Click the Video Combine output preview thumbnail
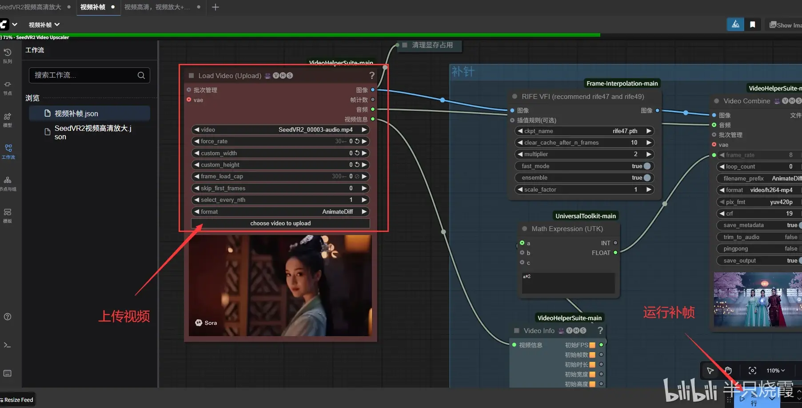The image size is (802, 408). tap(758, 300)
